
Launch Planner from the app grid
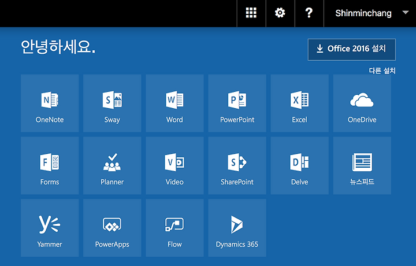coord(112,165)
